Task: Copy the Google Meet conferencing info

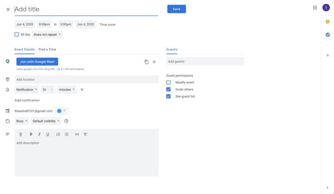Action: point(146,62)
